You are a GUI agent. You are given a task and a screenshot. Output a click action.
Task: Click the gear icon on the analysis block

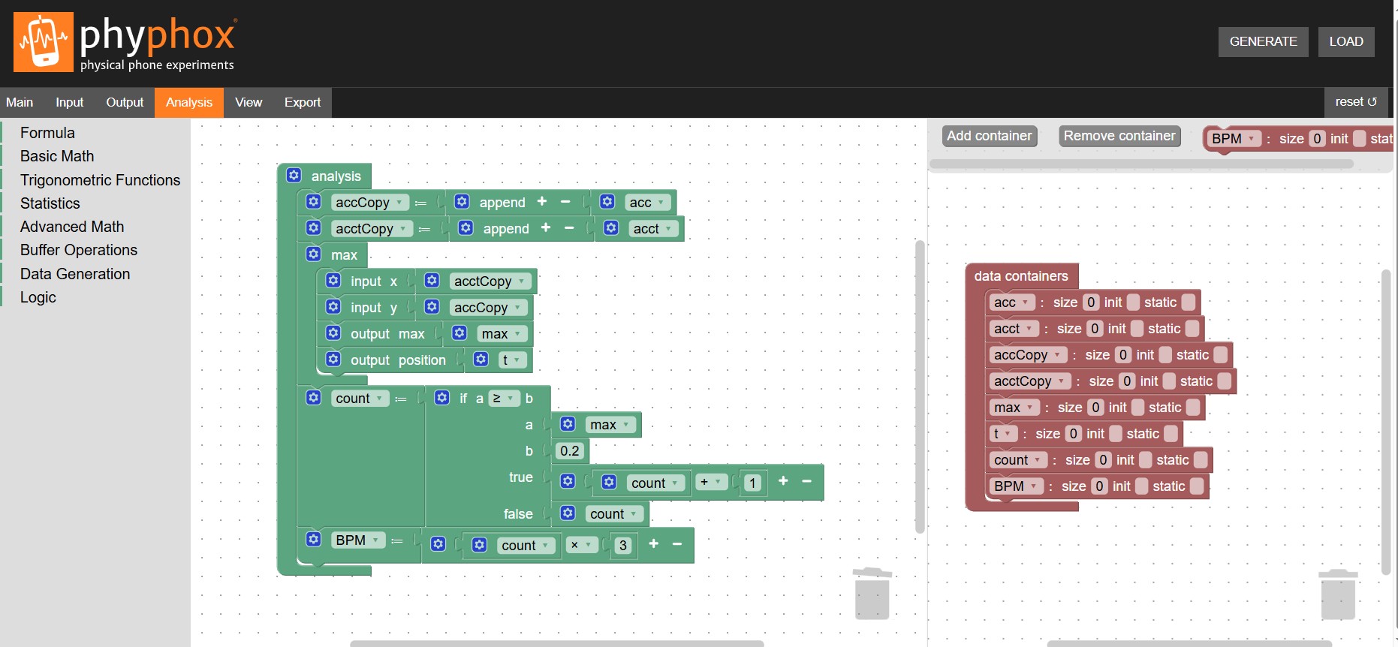coord(294,176)
